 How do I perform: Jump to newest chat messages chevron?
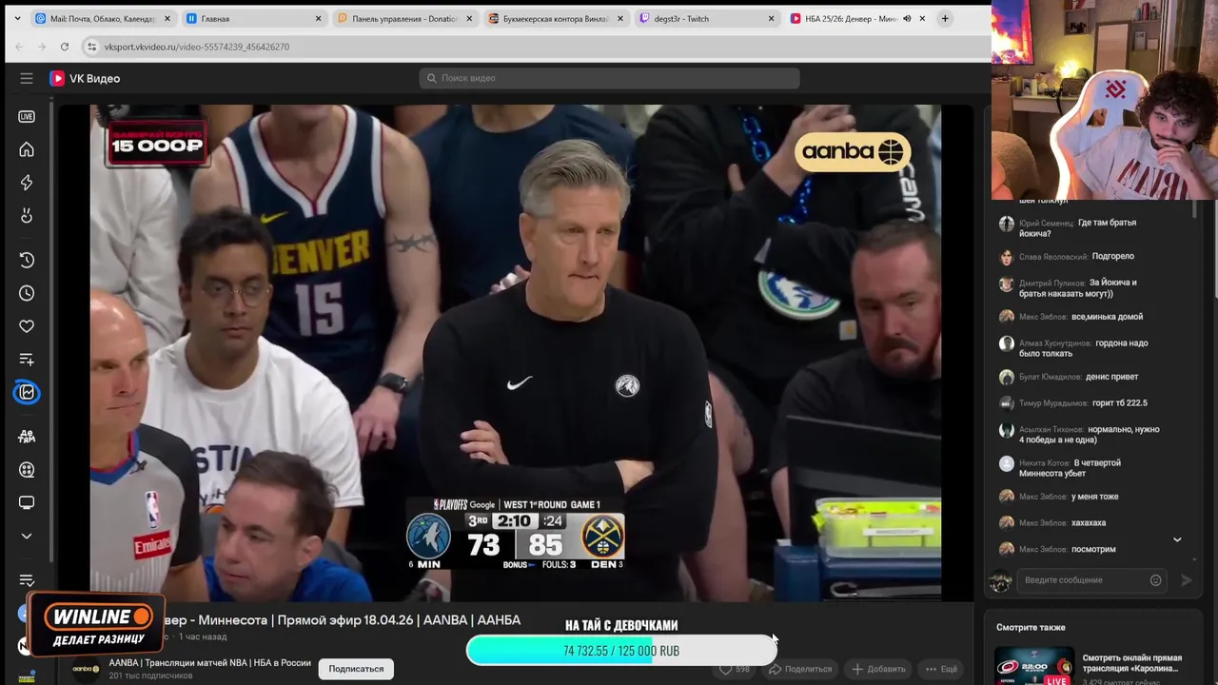click(x=1177, y=539)
